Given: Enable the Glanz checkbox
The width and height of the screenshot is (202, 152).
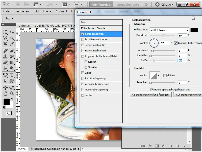Looking at the screenshot, I should tap(83, 73).
